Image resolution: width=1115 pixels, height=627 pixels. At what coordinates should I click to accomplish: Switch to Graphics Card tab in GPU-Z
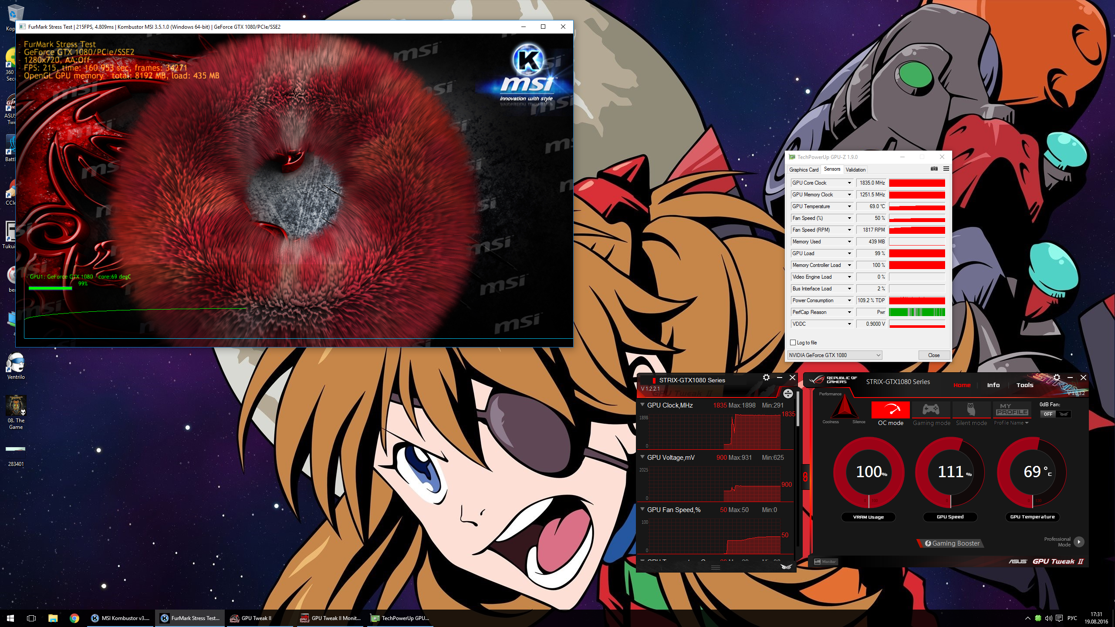pos(804,170)
